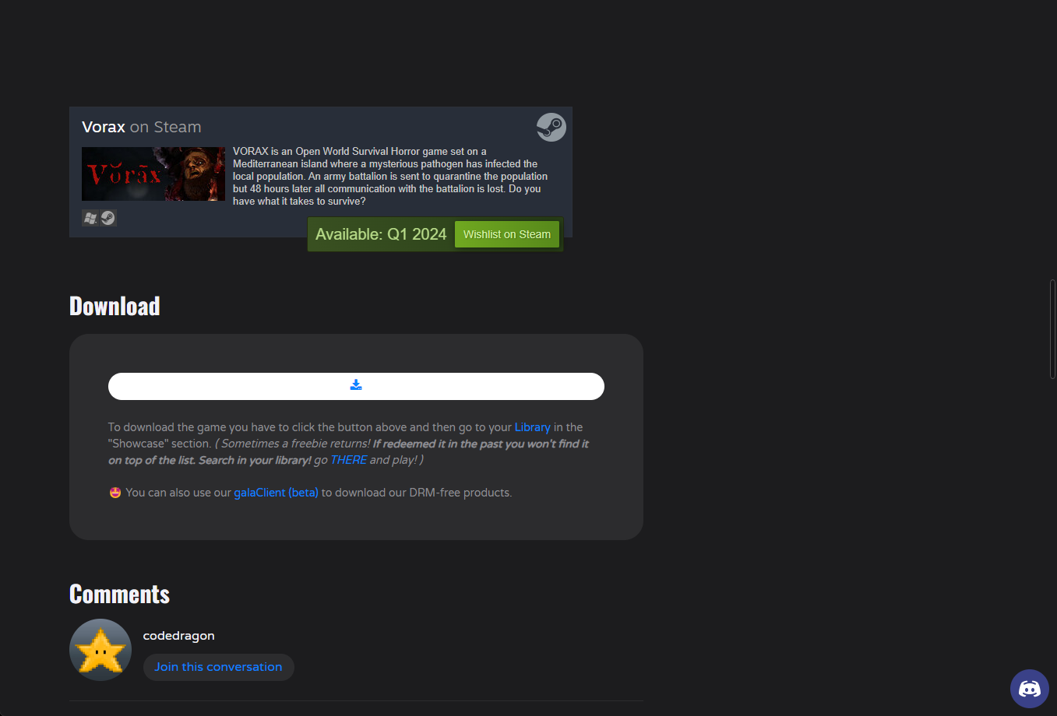Click the codedragon username

click(x=179, y=636)
